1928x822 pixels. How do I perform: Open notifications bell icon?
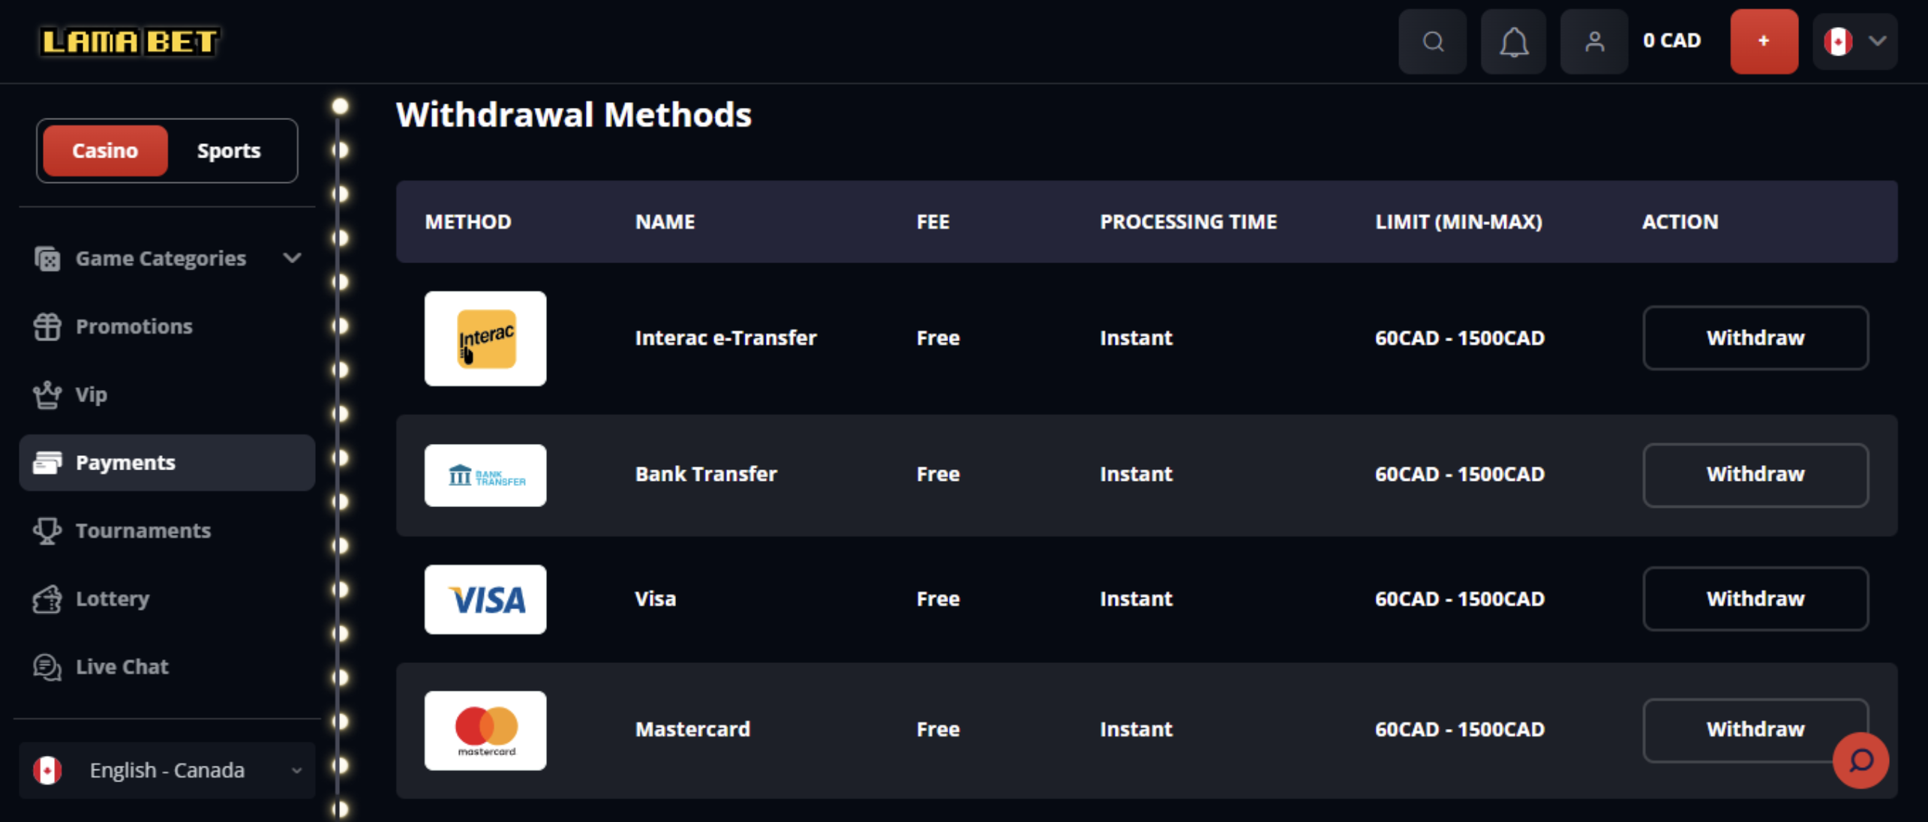pyautogui.click(x=1513, y=41)
